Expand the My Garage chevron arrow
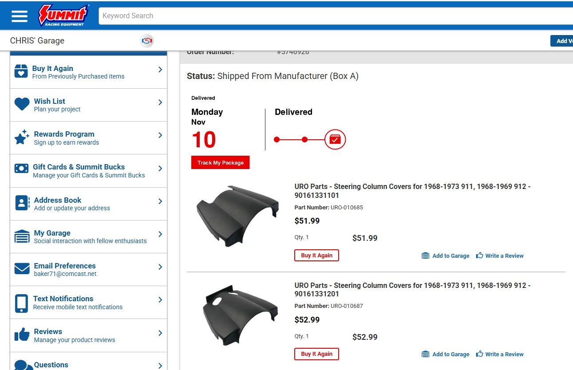Viewport: 573px width, 370px height. tap(160, 234)
